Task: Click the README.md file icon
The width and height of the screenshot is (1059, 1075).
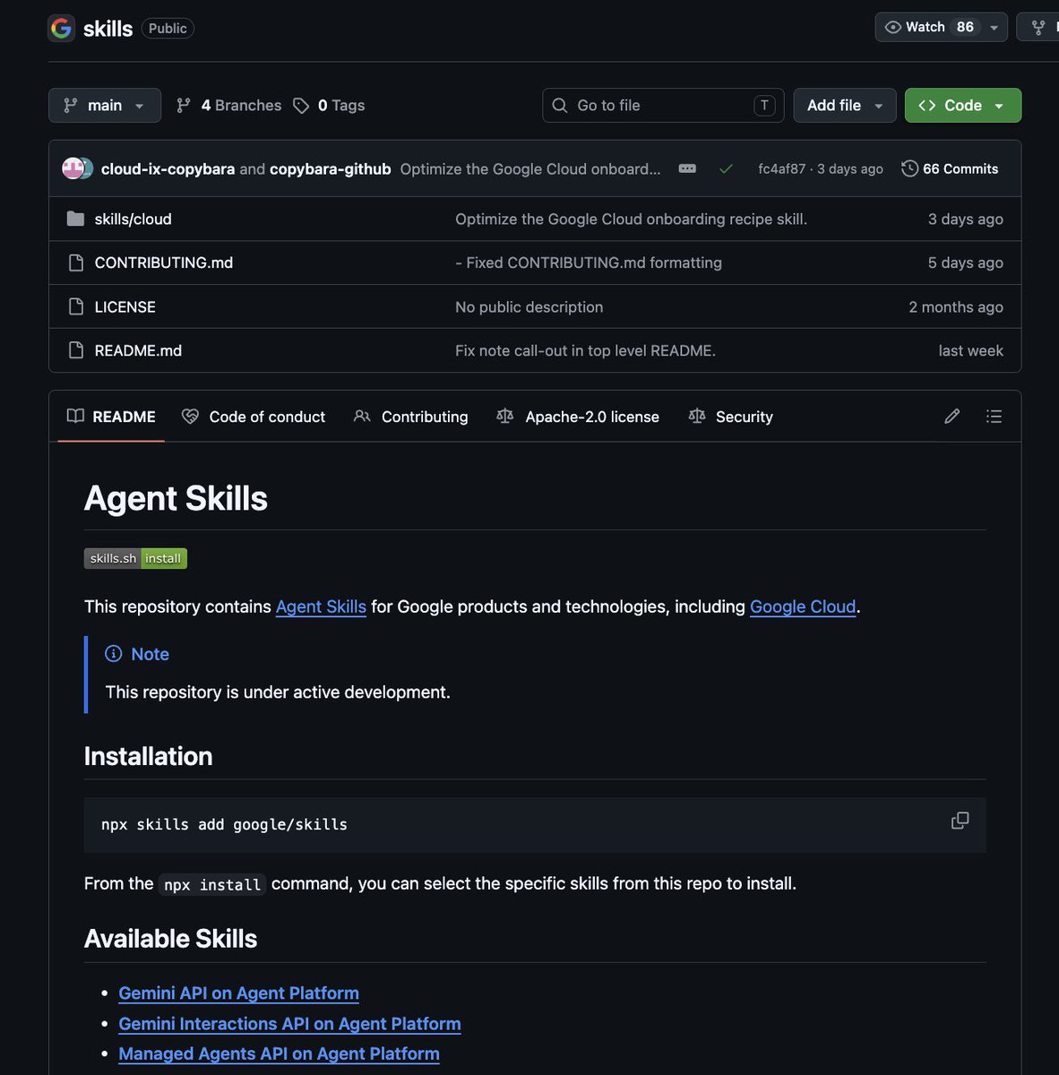Action: tap(76, 350)
